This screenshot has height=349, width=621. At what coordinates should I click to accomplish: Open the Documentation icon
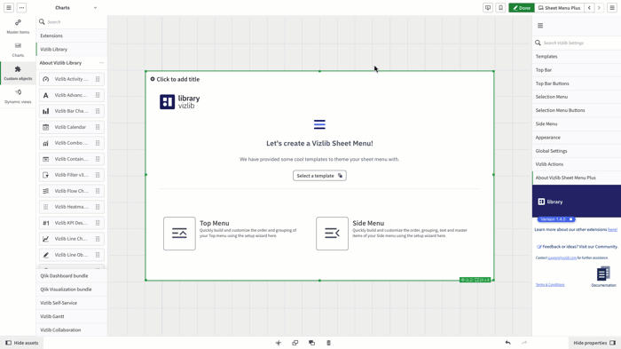[603, 274]
